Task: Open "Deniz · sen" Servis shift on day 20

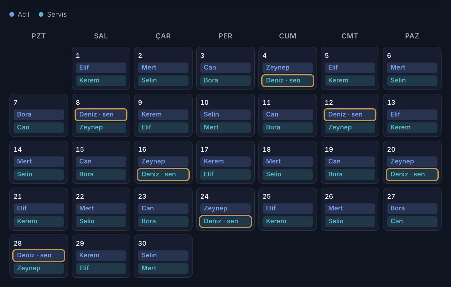Action: click(412, 174)
